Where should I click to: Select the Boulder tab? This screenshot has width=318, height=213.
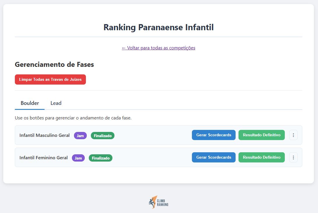tap(29, 103)
